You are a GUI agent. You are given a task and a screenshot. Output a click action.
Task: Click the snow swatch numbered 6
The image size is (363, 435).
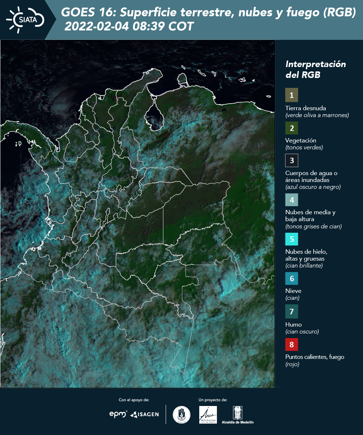click(292, 278)
